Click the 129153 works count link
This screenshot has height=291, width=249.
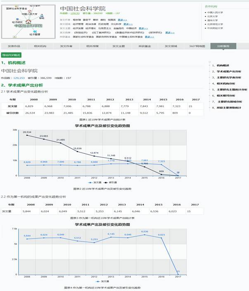(76, 13)
